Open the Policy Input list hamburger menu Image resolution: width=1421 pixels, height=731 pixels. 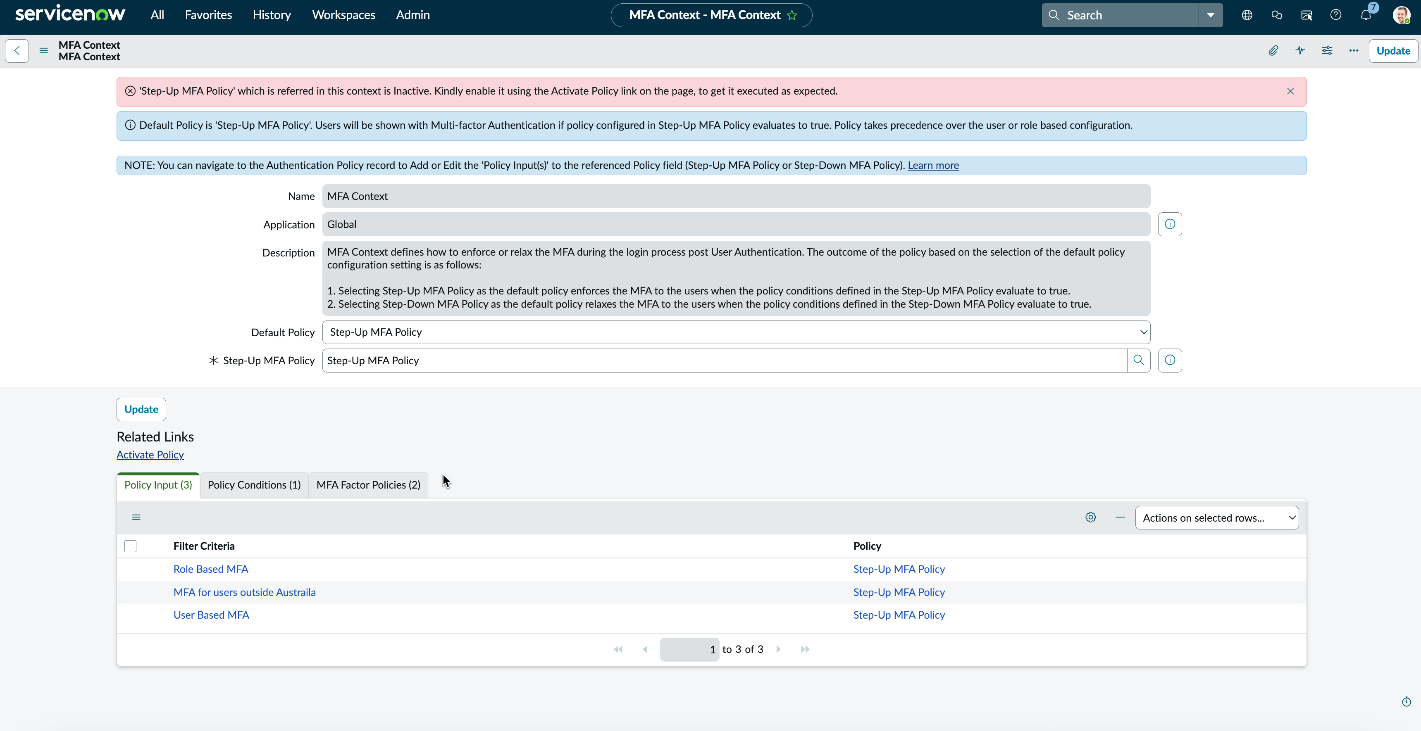(x=136, y=517)
